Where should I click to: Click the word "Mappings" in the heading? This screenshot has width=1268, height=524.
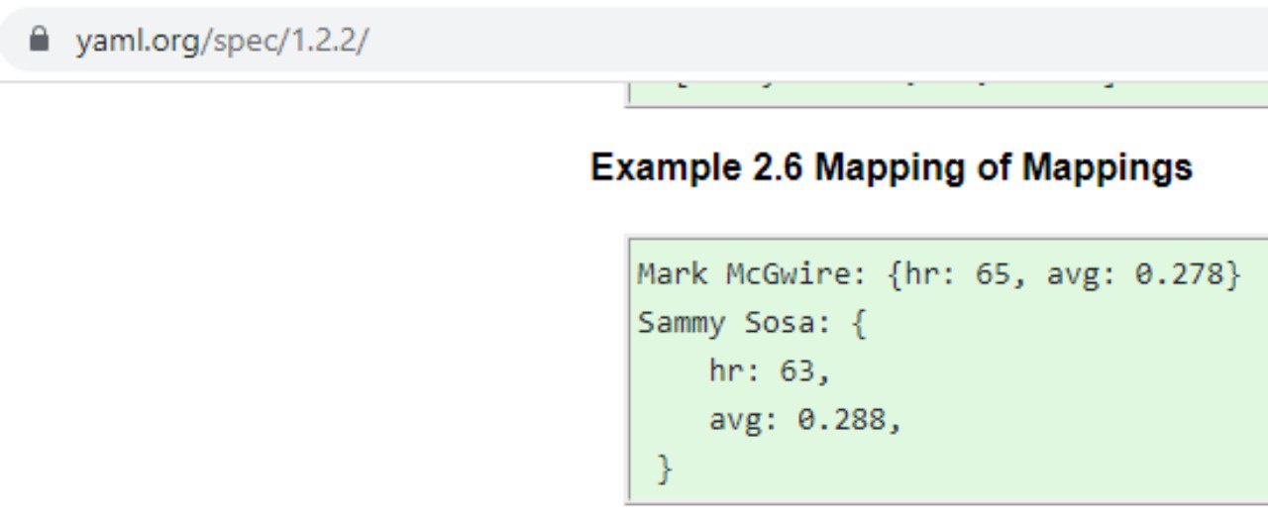(x=1108, y=168)
